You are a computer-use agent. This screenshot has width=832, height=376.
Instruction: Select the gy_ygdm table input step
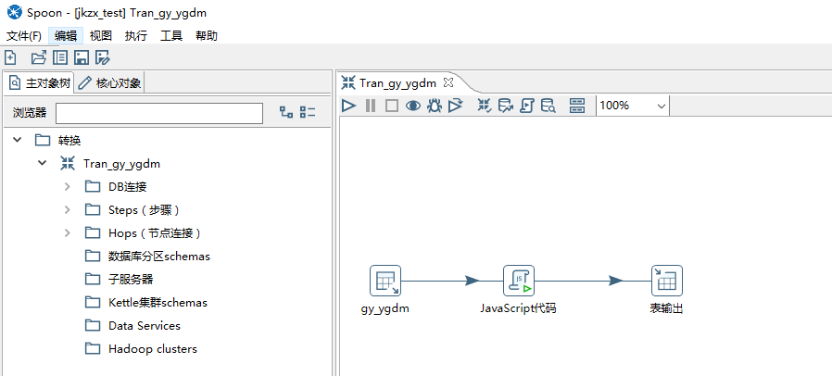pos(385,281)
